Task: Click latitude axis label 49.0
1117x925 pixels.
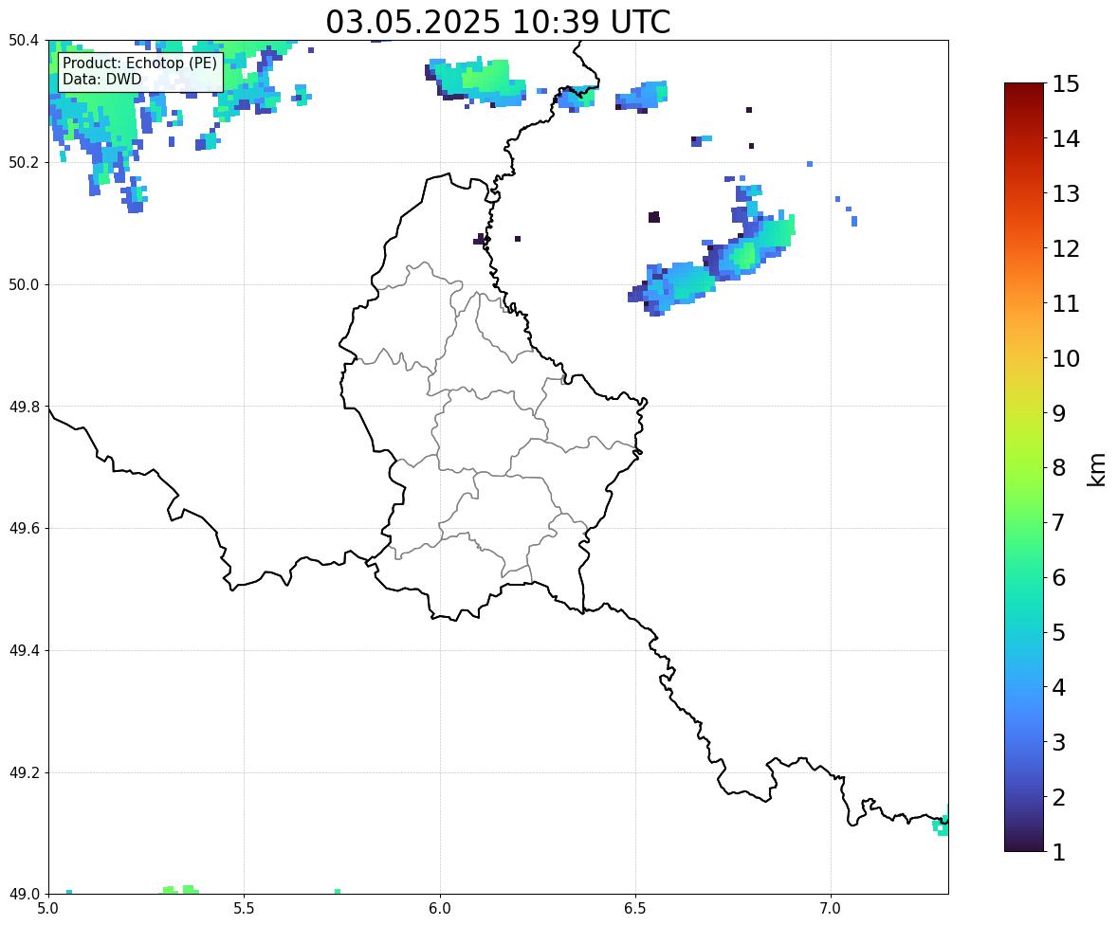Action: (x=25, y=895)
